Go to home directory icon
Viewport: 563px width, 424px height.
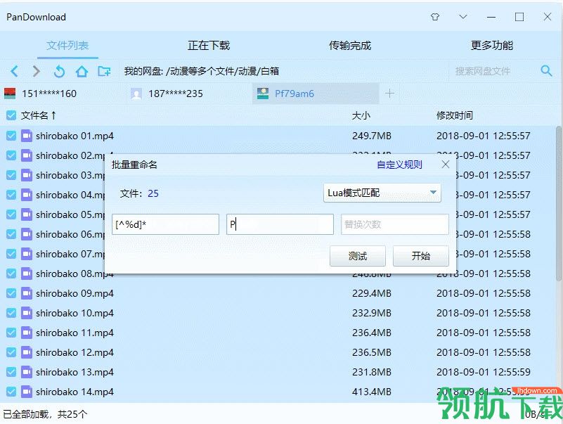[x=82, y=71]
